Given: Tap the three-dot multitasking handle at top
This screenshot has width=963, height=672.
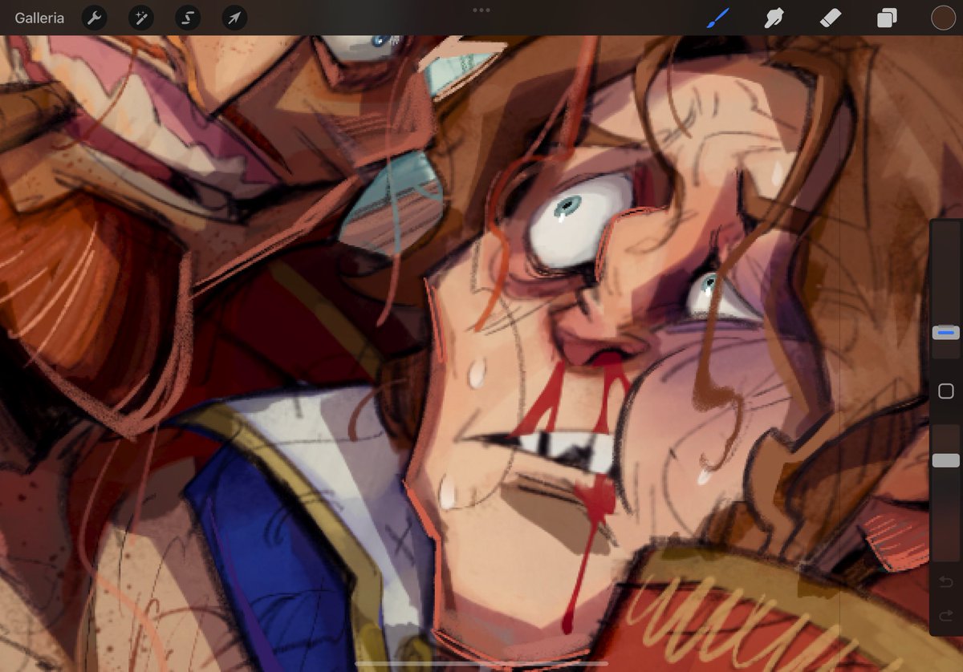Looking at the screenshot, I should pyautogui.click(x=481, y=10).
